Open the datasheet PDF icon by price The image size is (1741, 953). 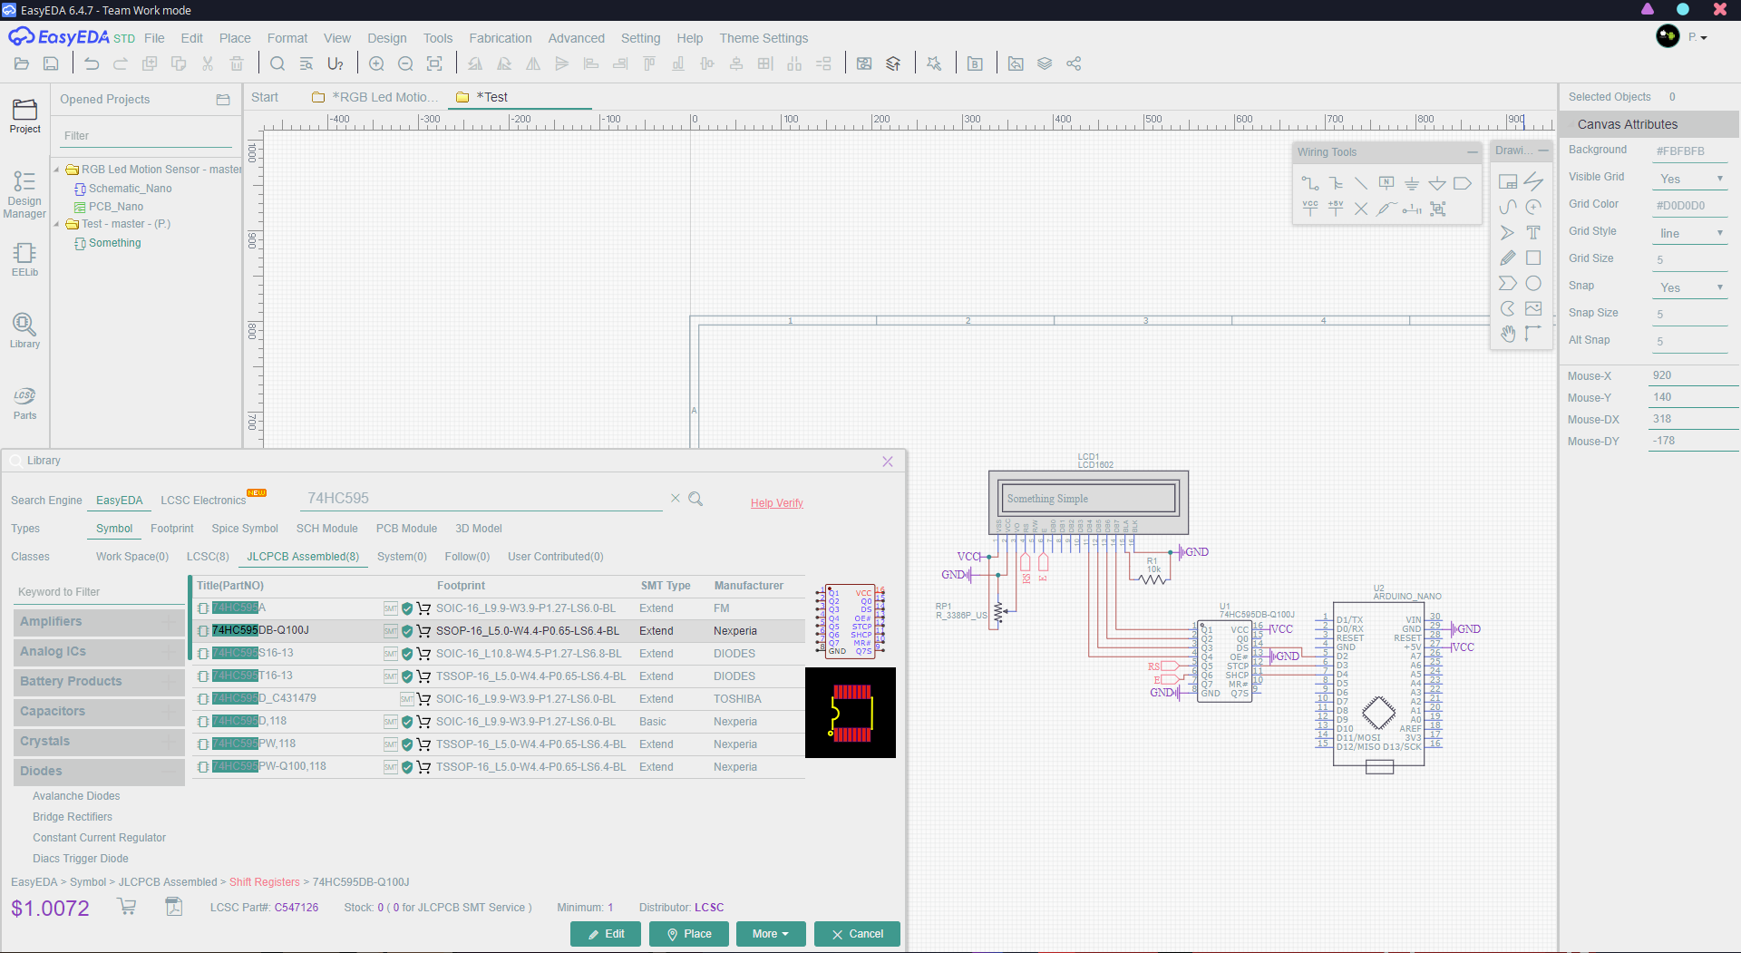173,906
